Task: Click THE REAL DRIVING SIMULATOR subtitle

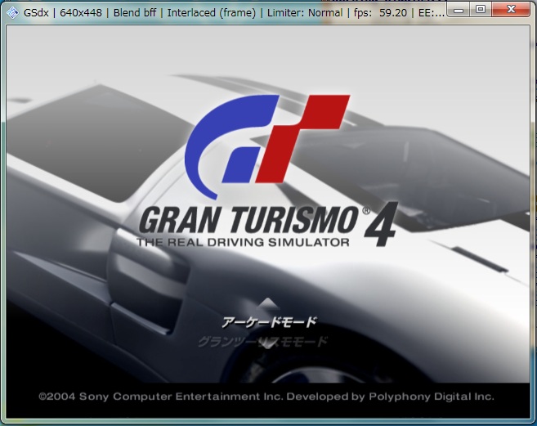Action: [x=243, y=242]
